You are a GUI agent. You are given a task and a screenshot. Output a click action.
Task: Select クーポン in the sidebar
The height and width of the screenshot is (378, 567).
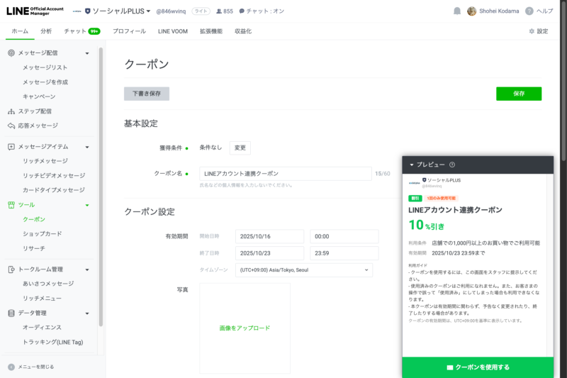(34, 220)
